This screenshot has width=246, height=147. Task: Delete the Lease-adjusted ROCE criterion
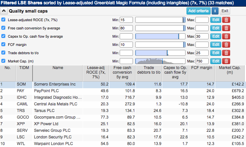click(x=226, y=20)
